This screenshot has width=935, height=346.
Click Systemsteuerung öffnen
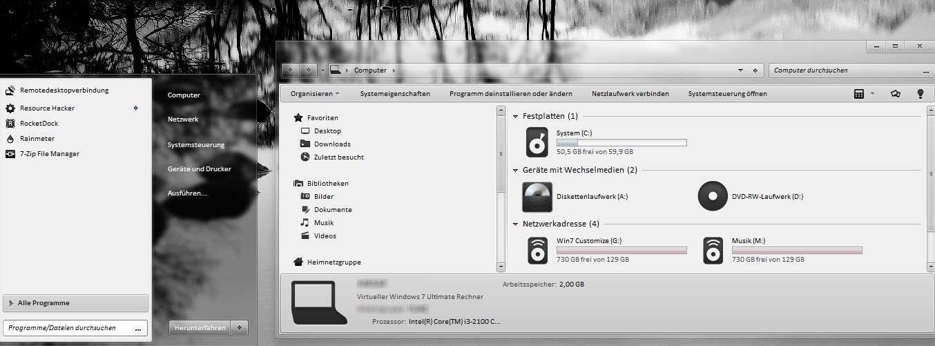pos(727,94)
